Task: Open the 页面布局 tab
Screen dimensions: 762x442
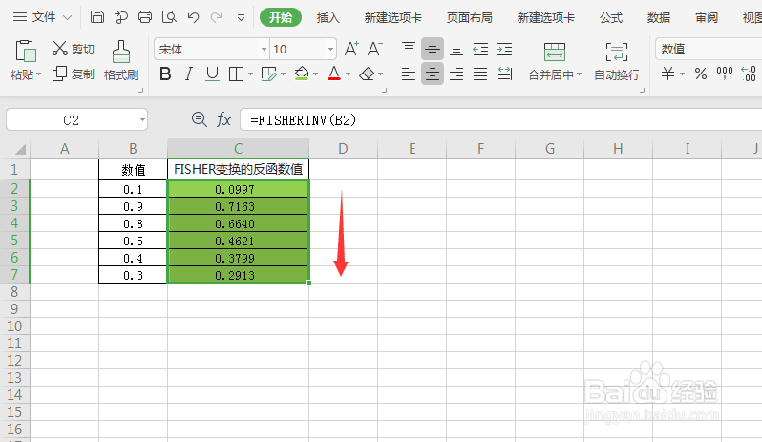Action: pyautogui.click(x=470, y=18)
